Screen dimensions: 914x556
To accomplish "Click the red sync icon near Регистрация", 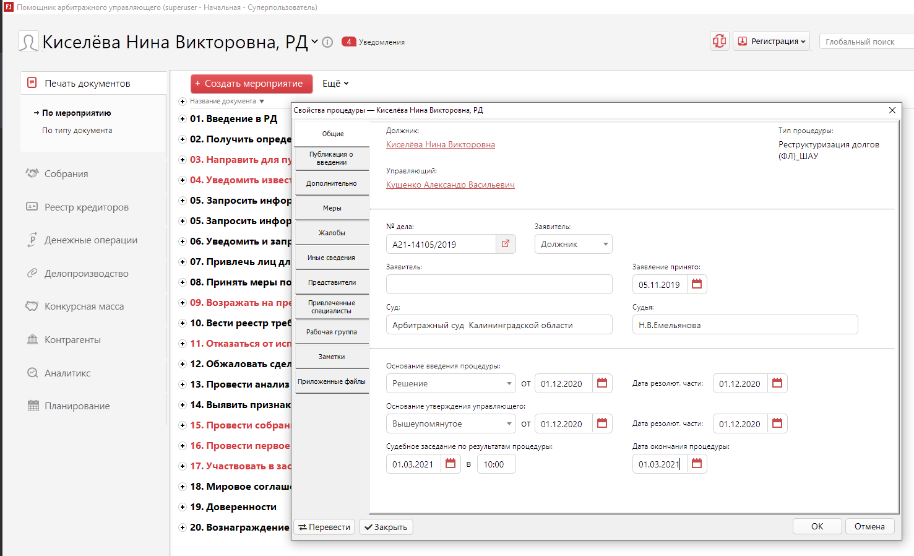I will [719, 41].
